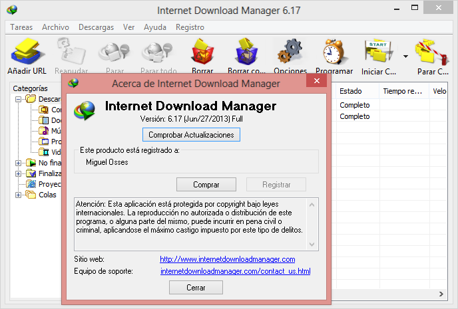The image size is (458, 309).
Task: Click the Versión 6.17 text line
Action: pos(191,119)
